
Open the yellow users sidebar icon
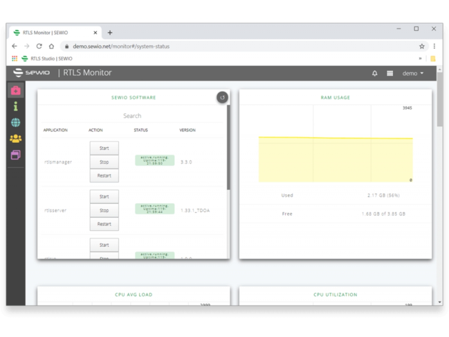tap(16, 139)
